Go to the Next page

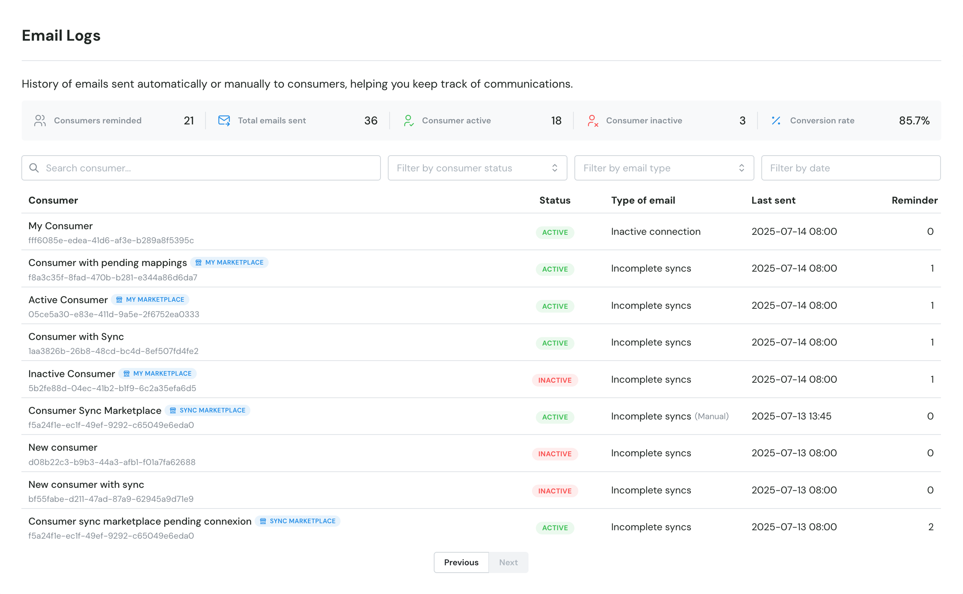coord(508,562)
